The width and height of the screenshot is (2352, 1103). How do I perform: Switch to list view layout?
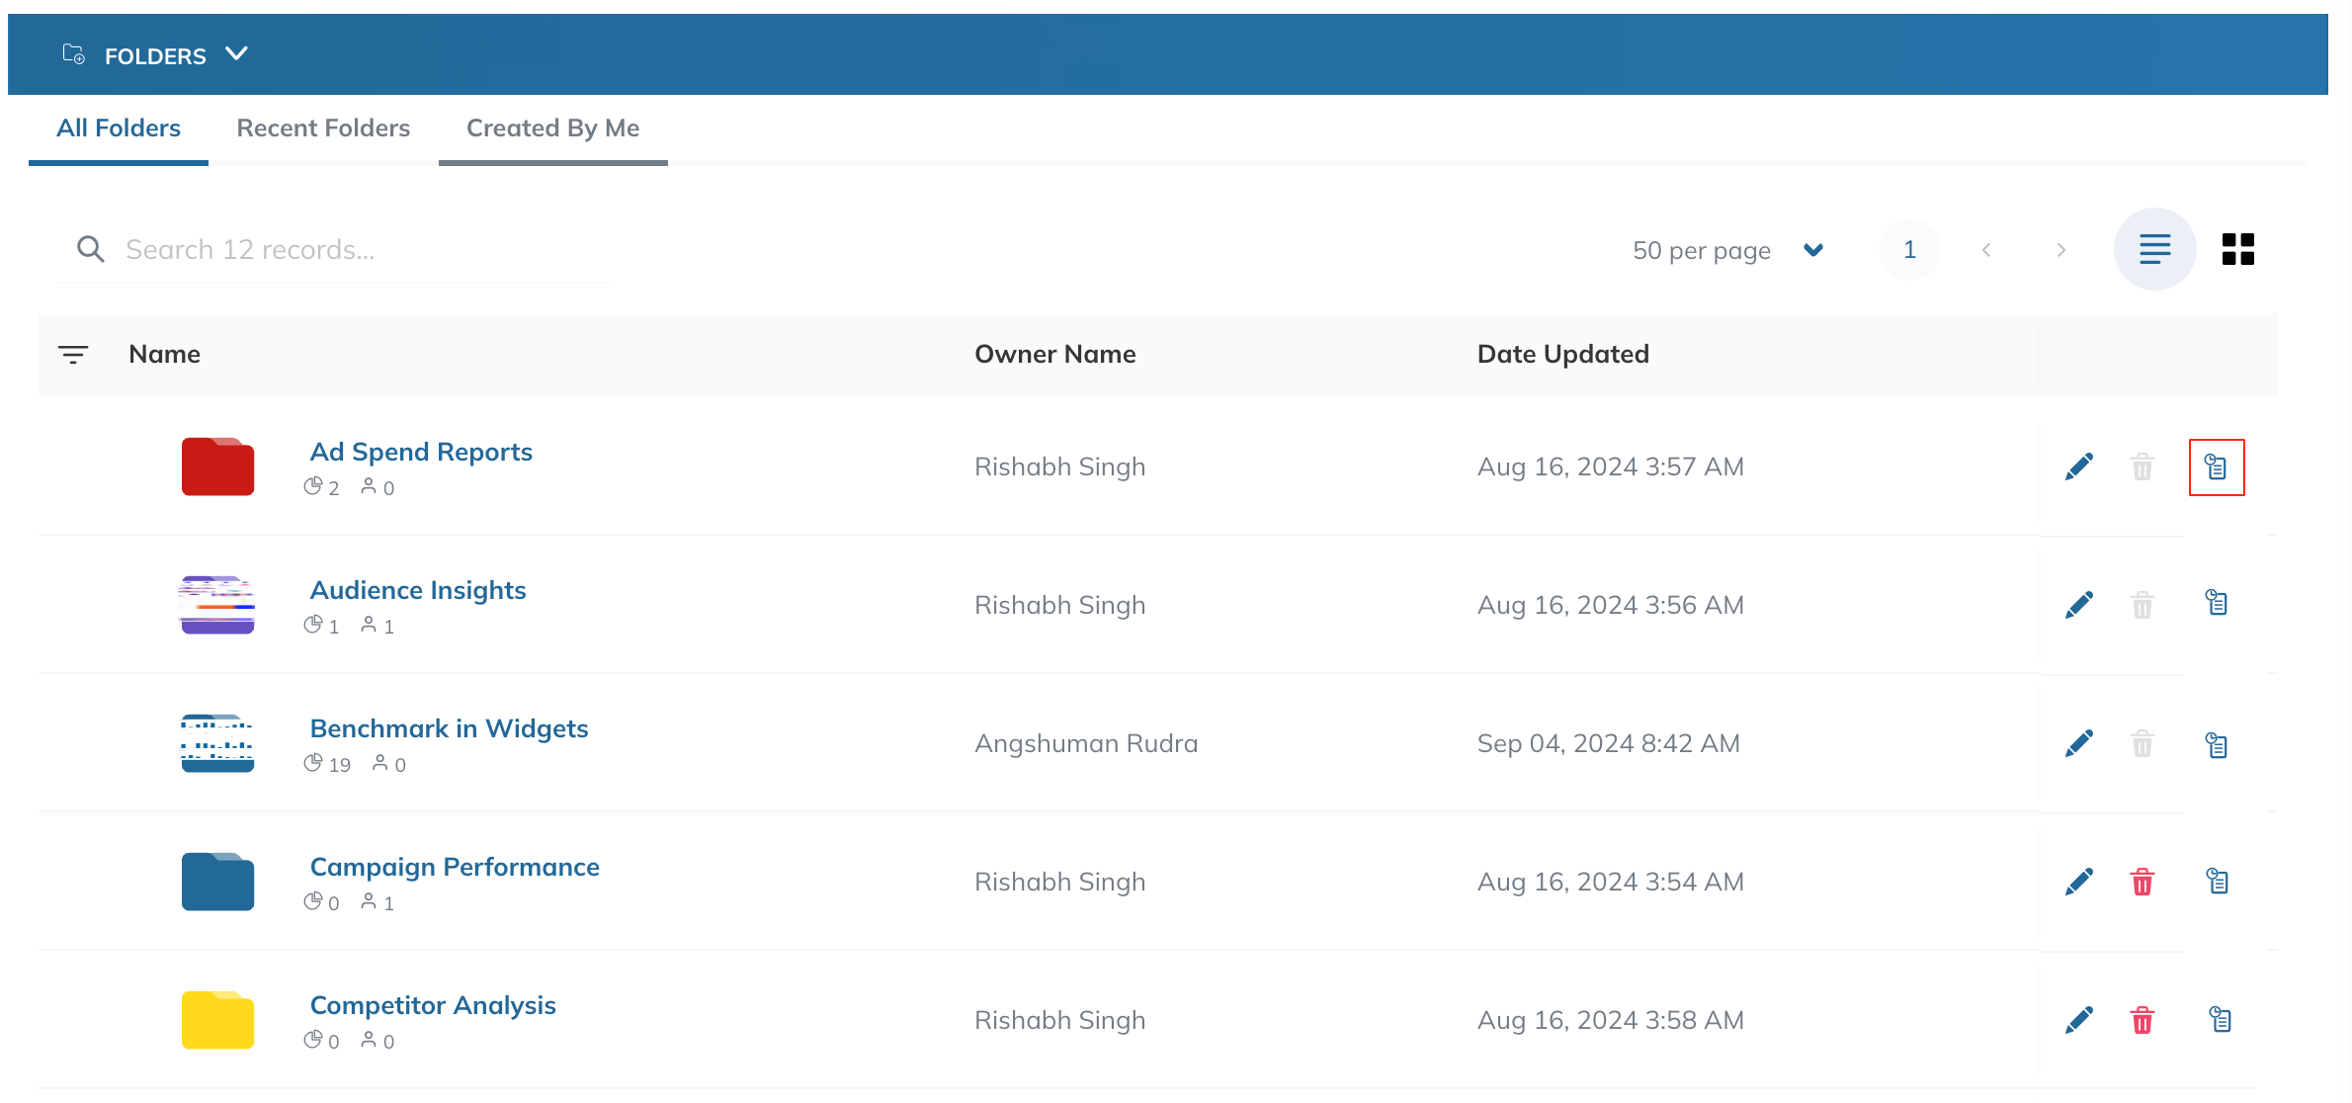2154,249
